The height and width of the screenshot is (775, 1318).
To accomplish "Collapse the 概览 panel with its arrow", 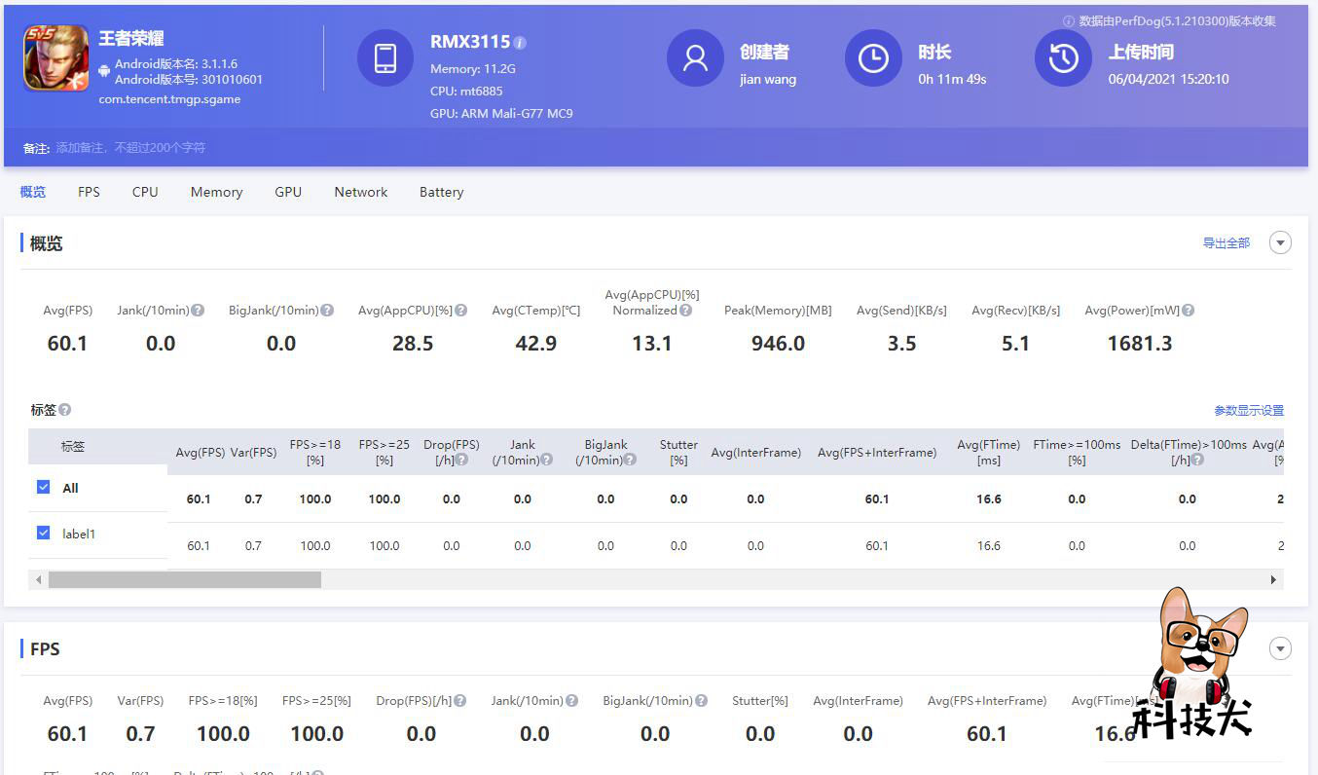I will (1280, 241).
